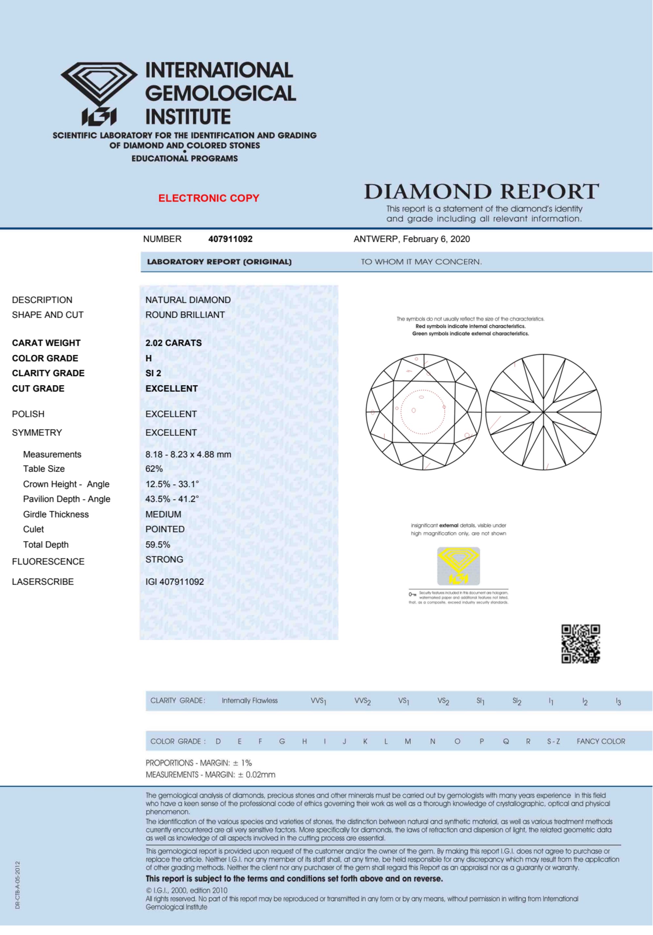Click the EXCELLENT value for CUT GRADE
This screenshot has width=653, height=935.
[171, 388]
